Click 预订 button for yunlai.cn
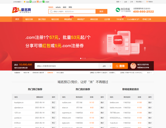Screen dimensions: 166x128 tap(54, 118)
